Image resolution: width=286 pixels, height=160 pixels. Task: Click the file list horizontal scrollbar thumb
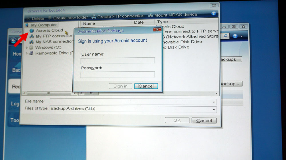click(91, 94)
